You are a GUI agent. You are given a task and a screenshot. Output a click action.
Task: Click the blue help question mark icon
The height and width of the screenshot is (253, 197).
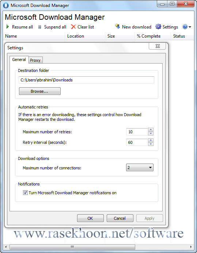pyautogui.click(x=185, y=27)
